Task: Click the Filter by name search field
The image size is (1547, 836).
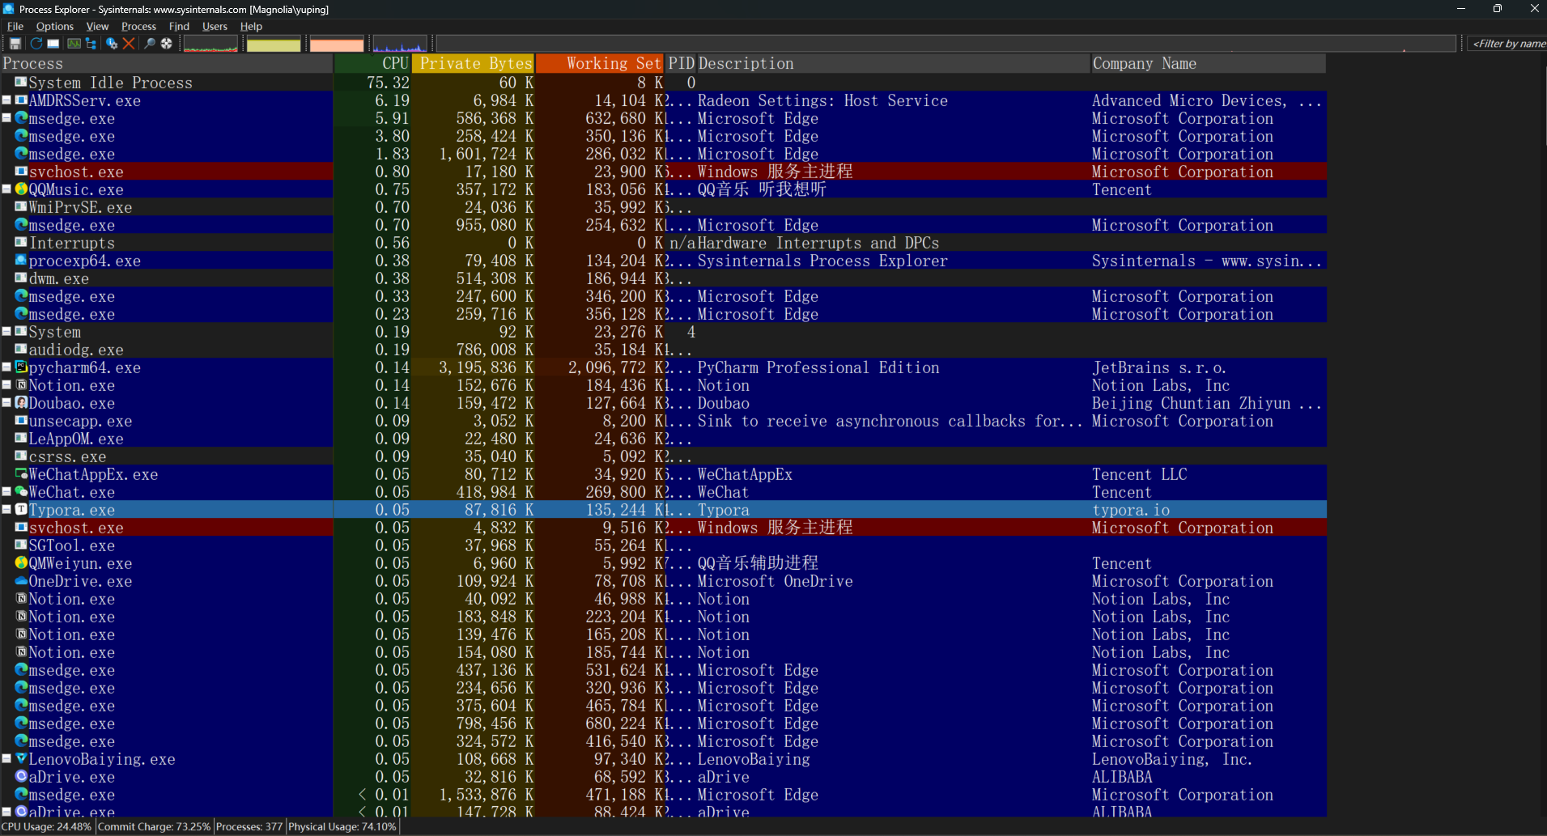Action: click(1507, 44)
